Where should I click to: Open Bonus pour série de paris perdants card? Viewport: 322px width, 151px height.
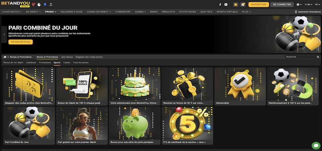pos(135,125)
